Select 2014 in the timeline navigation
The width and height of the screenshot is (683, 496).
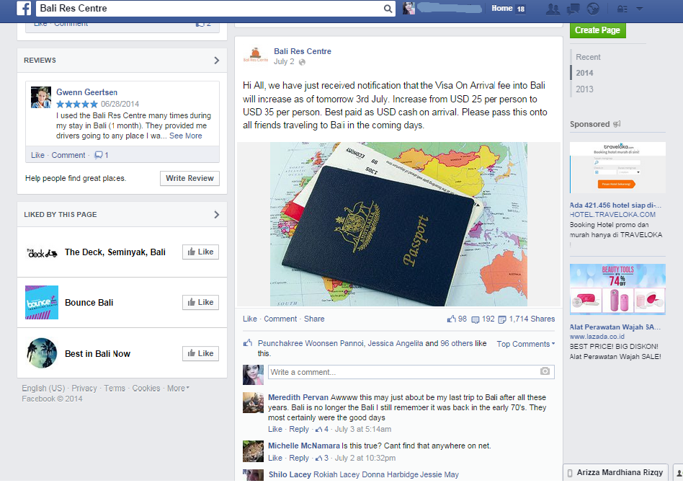point(584,73)
